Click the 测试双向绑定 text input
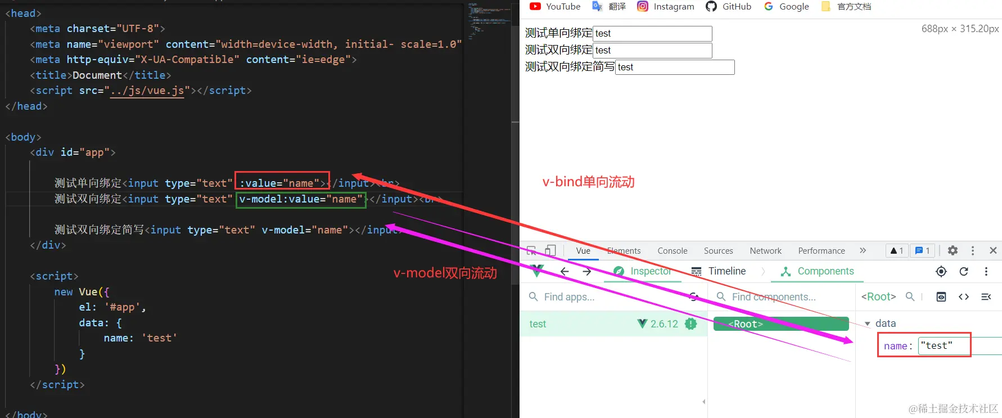 [x=652, y=51]
